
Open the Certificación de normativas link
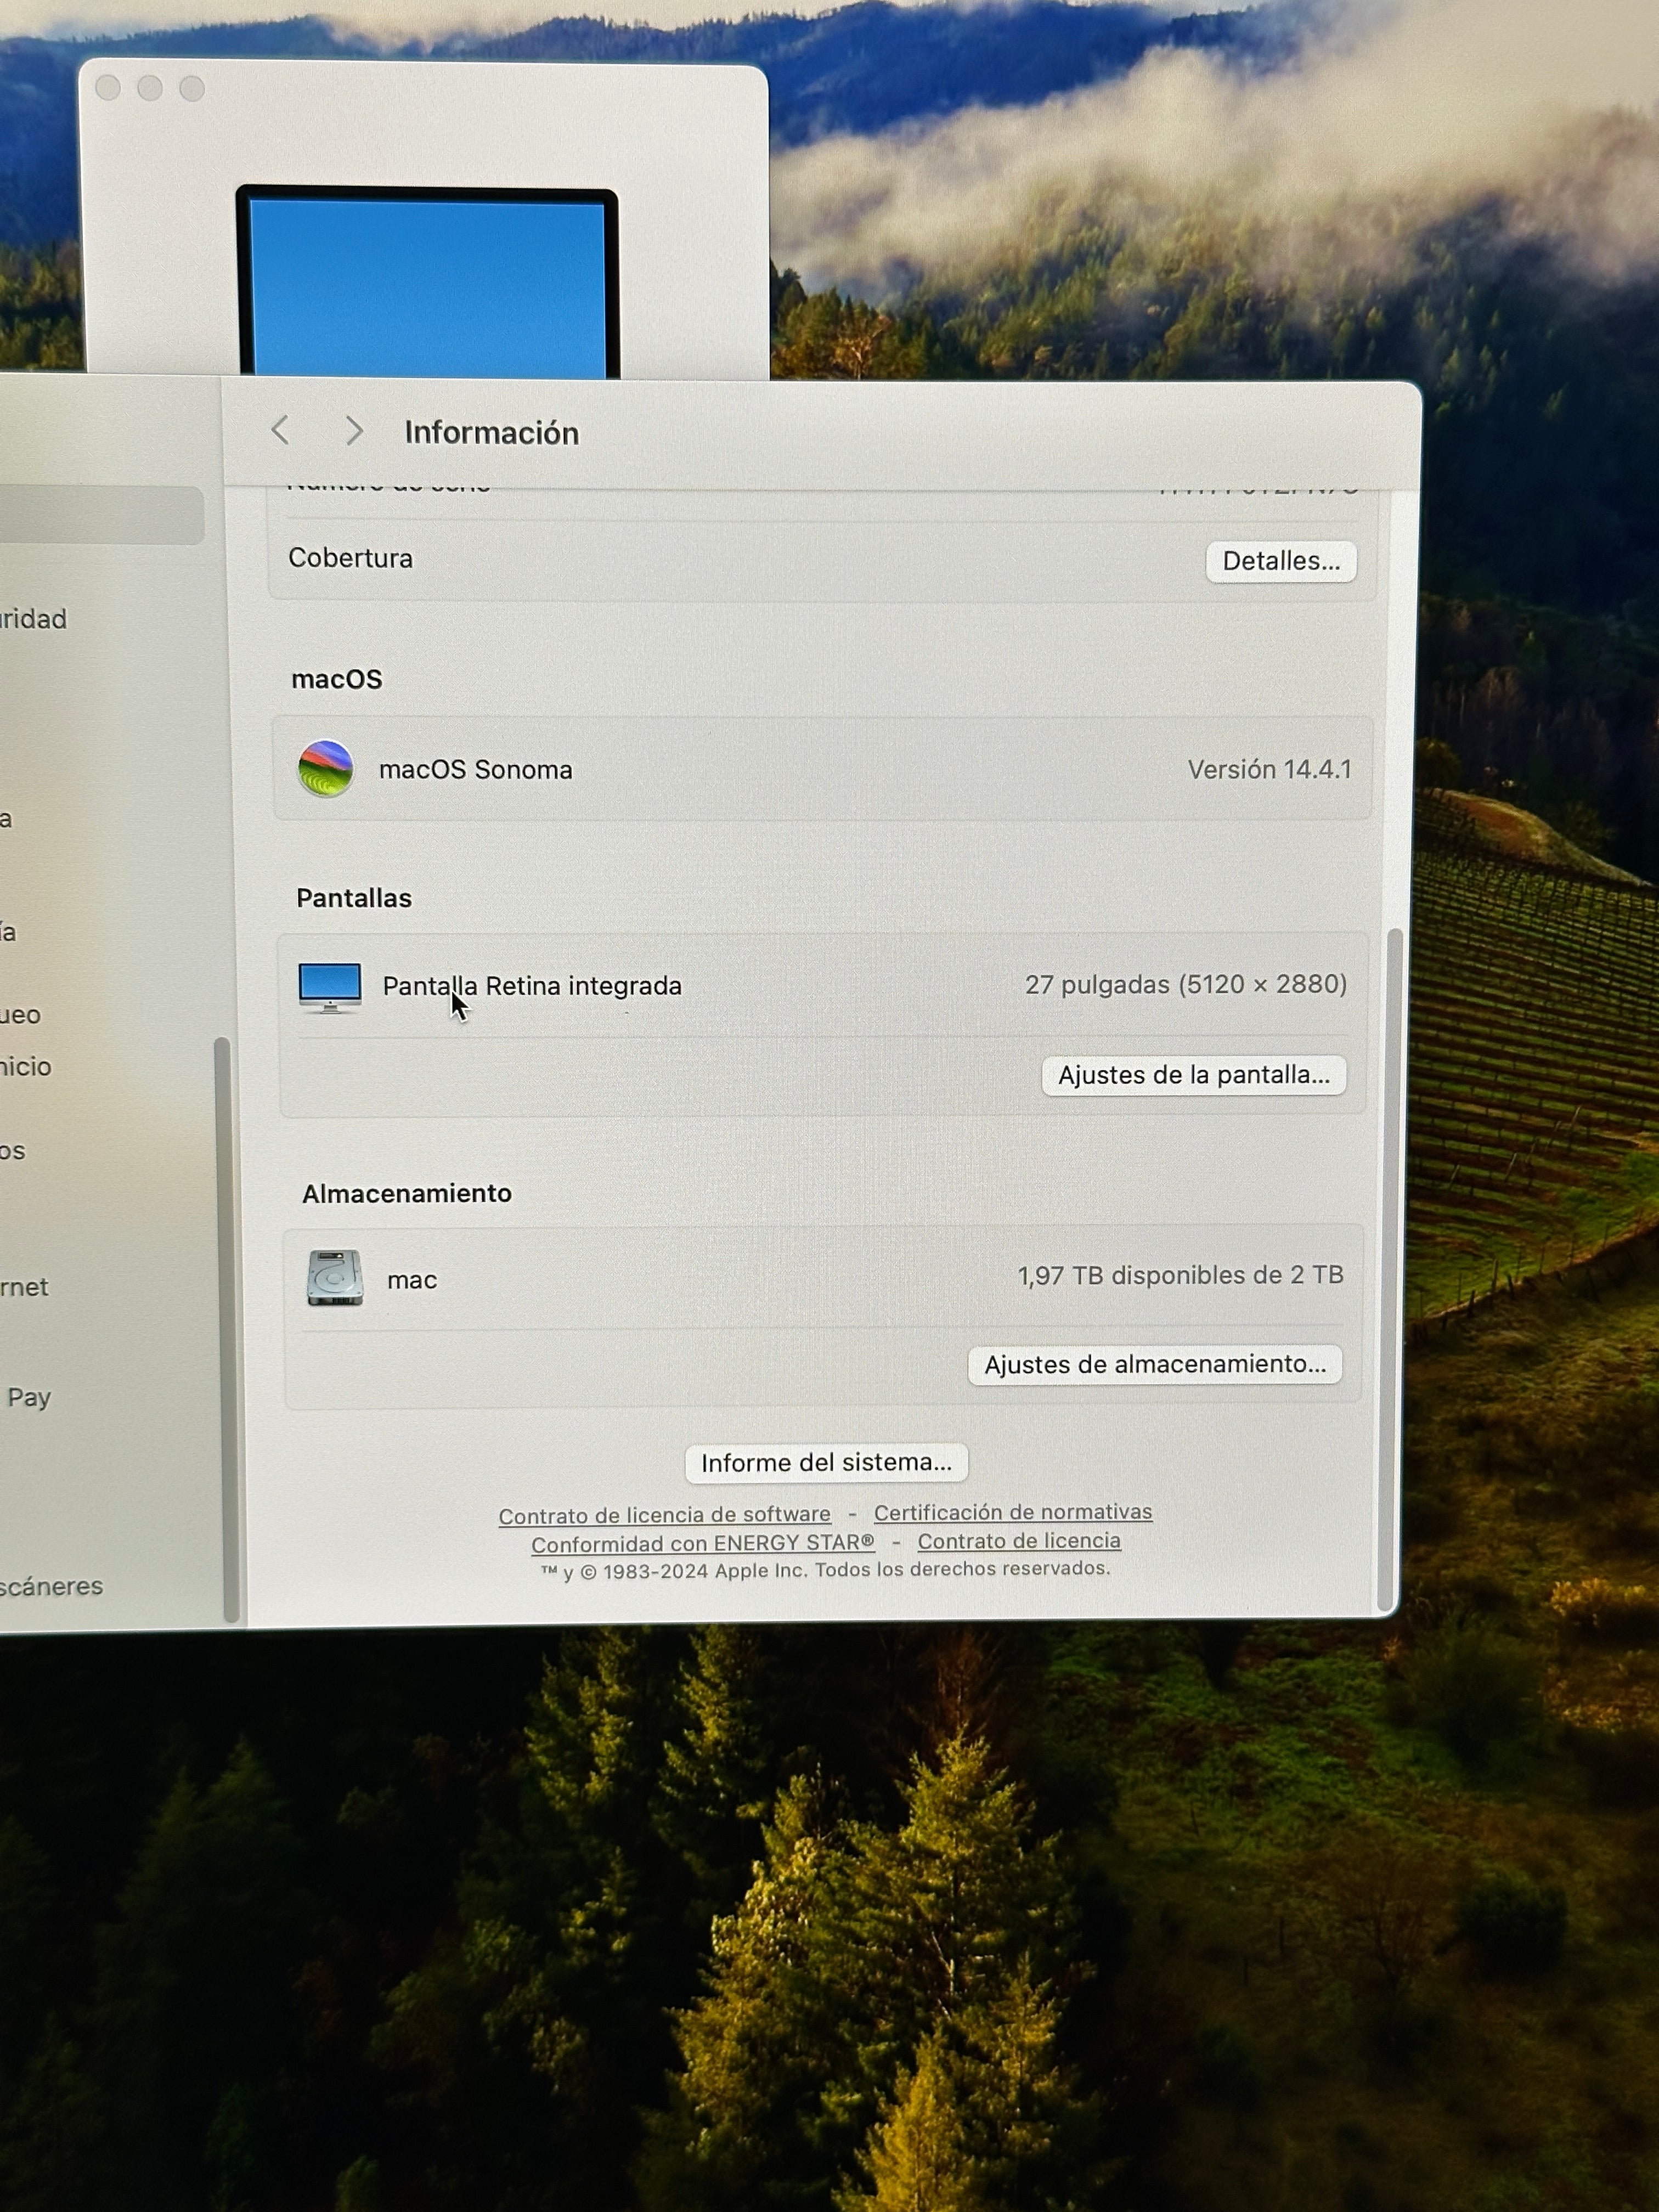click(x=1013, y=1512)
